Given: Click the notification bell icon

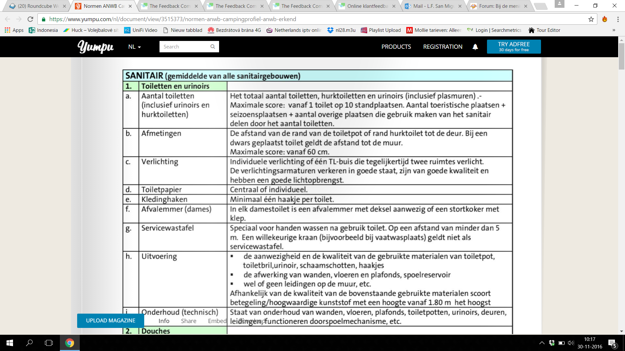Looking at the screenshot, I should point(475,47).
